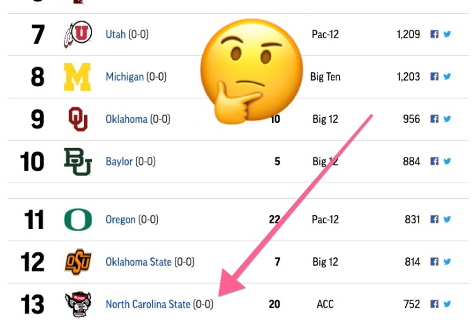Screen dimensions: 476x321
Task: Share Baylor ranking on Facebook
Action: [x=434, y=161]
